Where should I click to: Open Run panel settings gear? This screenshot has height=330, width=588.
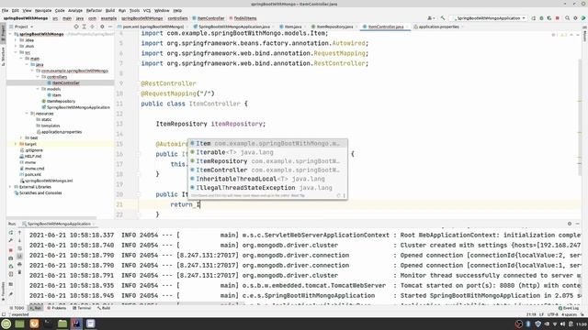570,224
